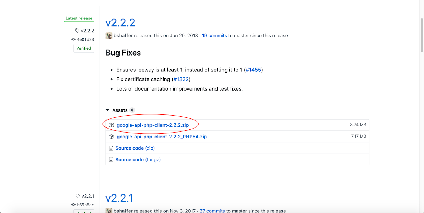Open the v2.2.1 release title
Screen dimensions: 424x213
[x=119, y=198]
